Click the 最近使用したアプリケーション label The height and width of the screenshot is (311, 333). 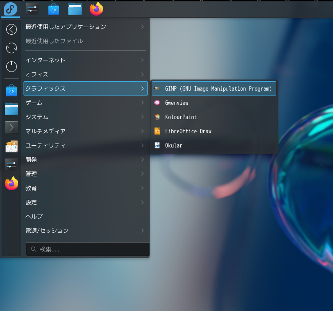click(x=66, y=27)
